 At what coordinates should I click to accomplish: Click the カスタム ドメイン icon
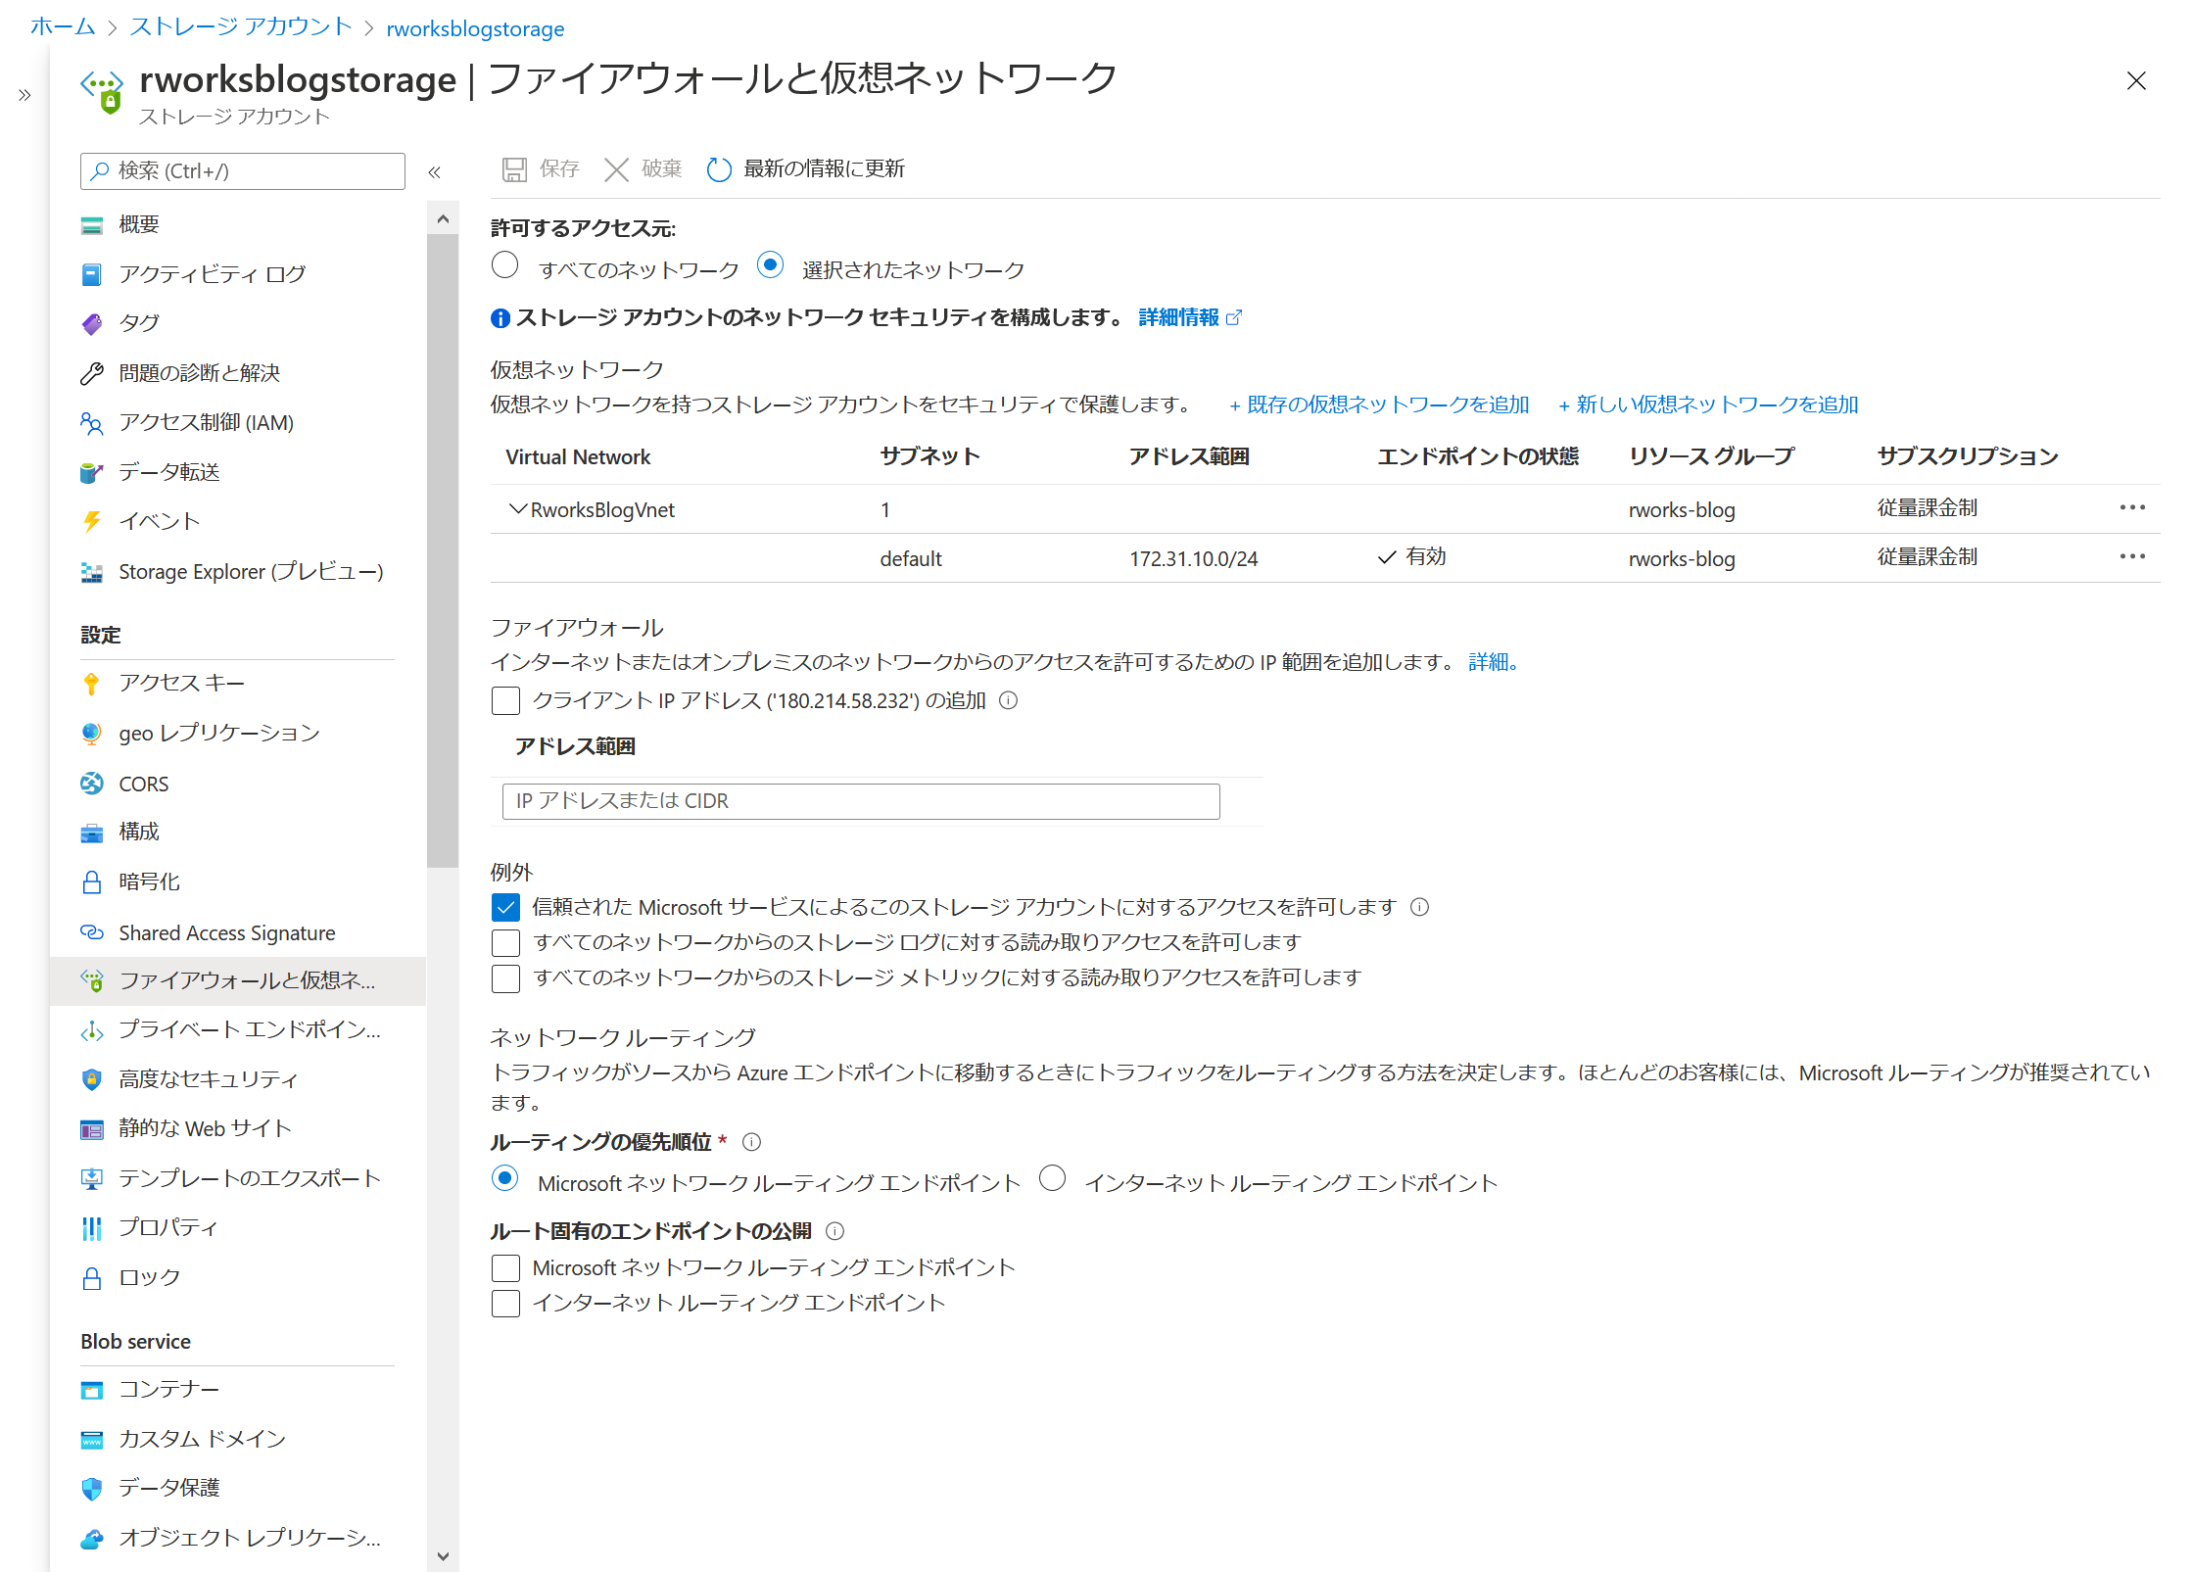tap(92, 1439)
